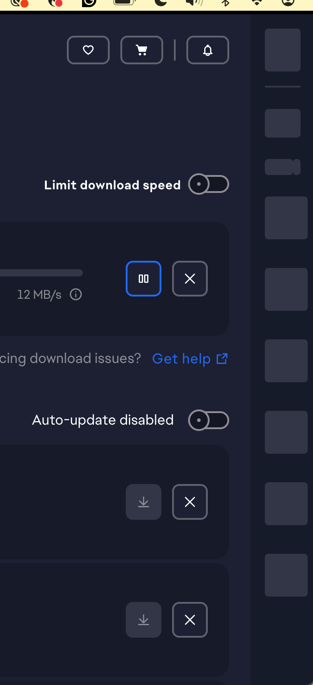This screenshot has width=313, height=685.
Task: Select the bottom-most placeholder tile in sidebar
Action: [x=286, y=575]
